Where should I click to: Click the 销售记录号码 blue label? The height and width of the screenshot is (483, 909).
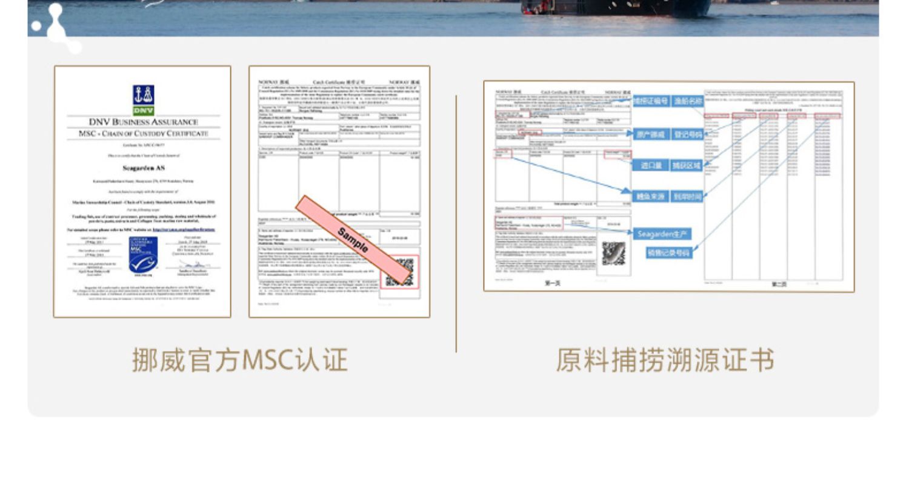pyautogui.click(x=669, y=252)
